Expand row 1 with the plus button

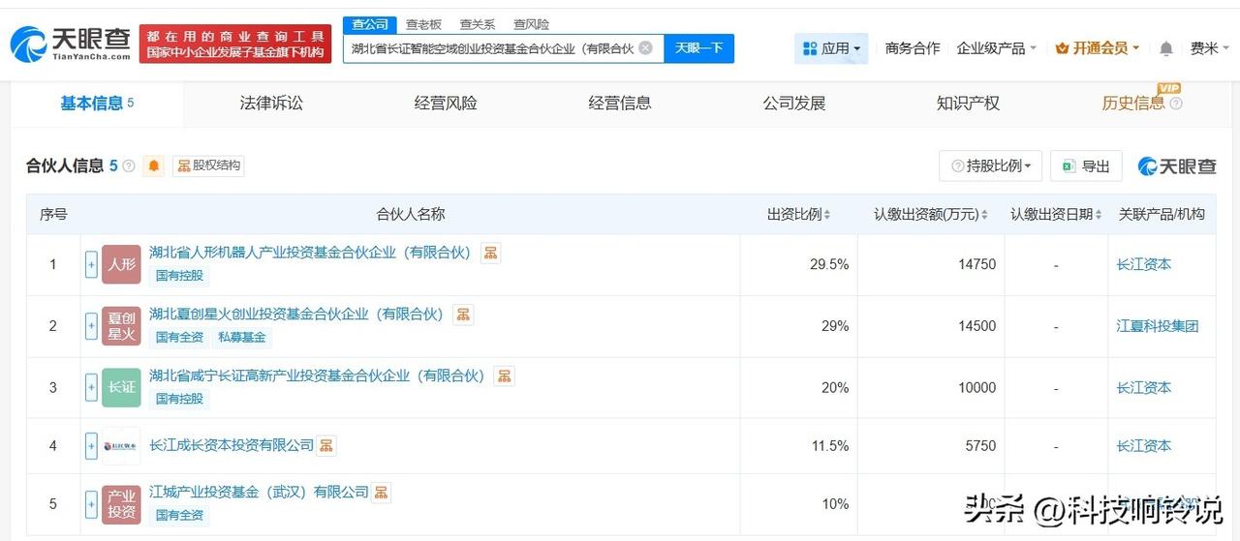(x=91, y=264)
